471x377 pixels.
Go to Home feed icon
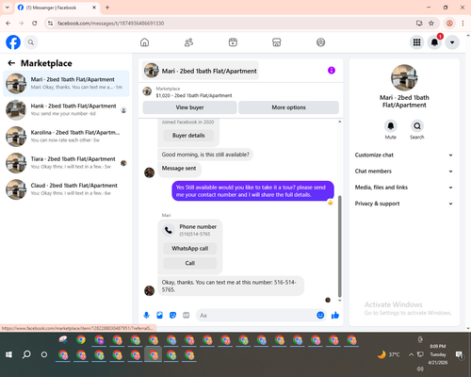coord(144,42)
